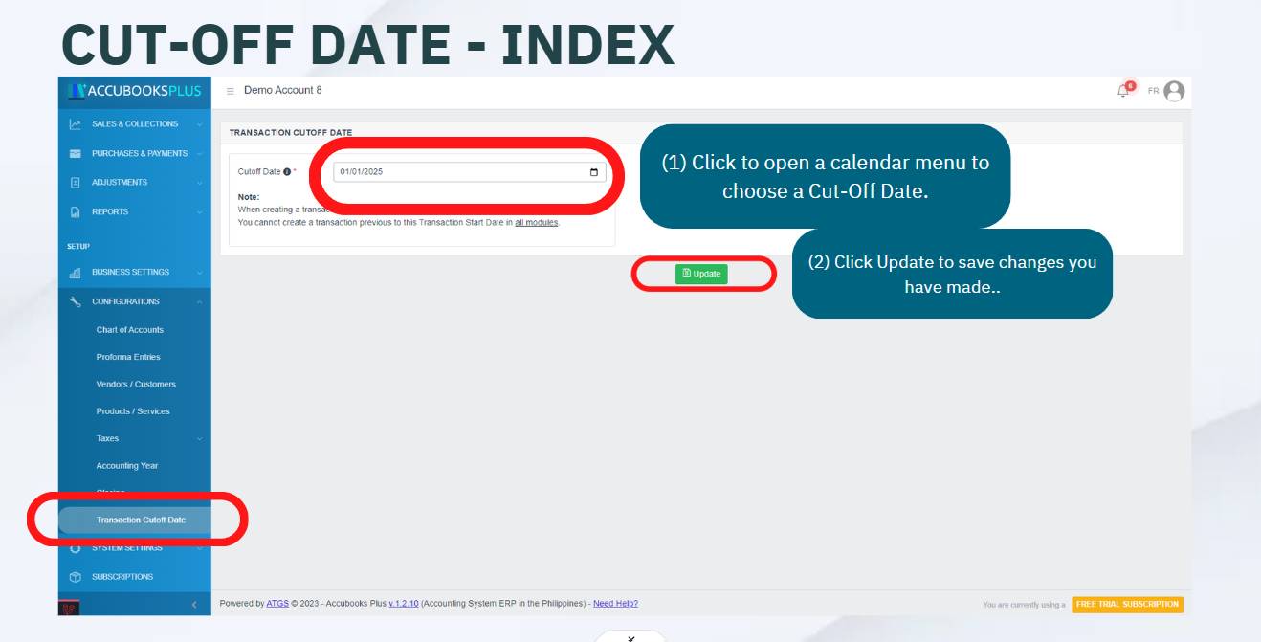Click the Free Trial Subscription badge
This screenshot has height=642, width=1261.
(1127, 605)
